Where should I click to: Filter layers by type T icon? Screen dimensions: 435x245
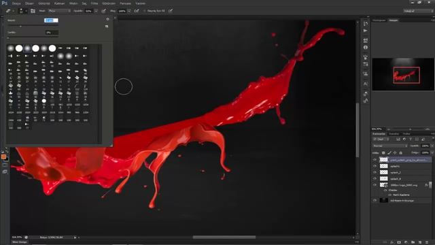click(x=411, y=139)
